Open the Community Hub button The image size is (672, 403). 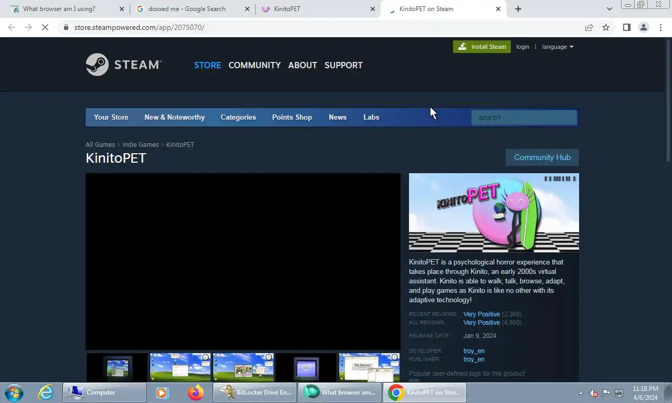pyautogui.click(x=542, y=157)
